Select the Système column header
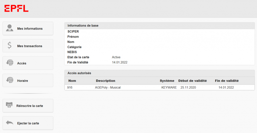Viewport: 257px width, 133px height. tap(167, 81)
